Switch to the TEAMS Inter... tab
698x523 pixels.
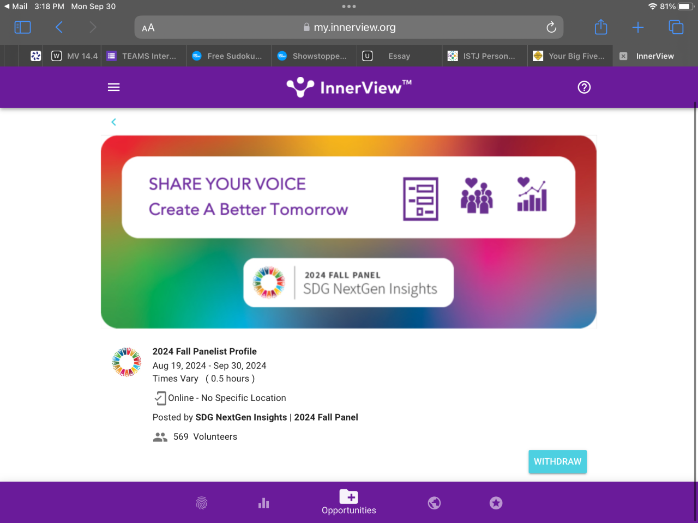[143, 56]
